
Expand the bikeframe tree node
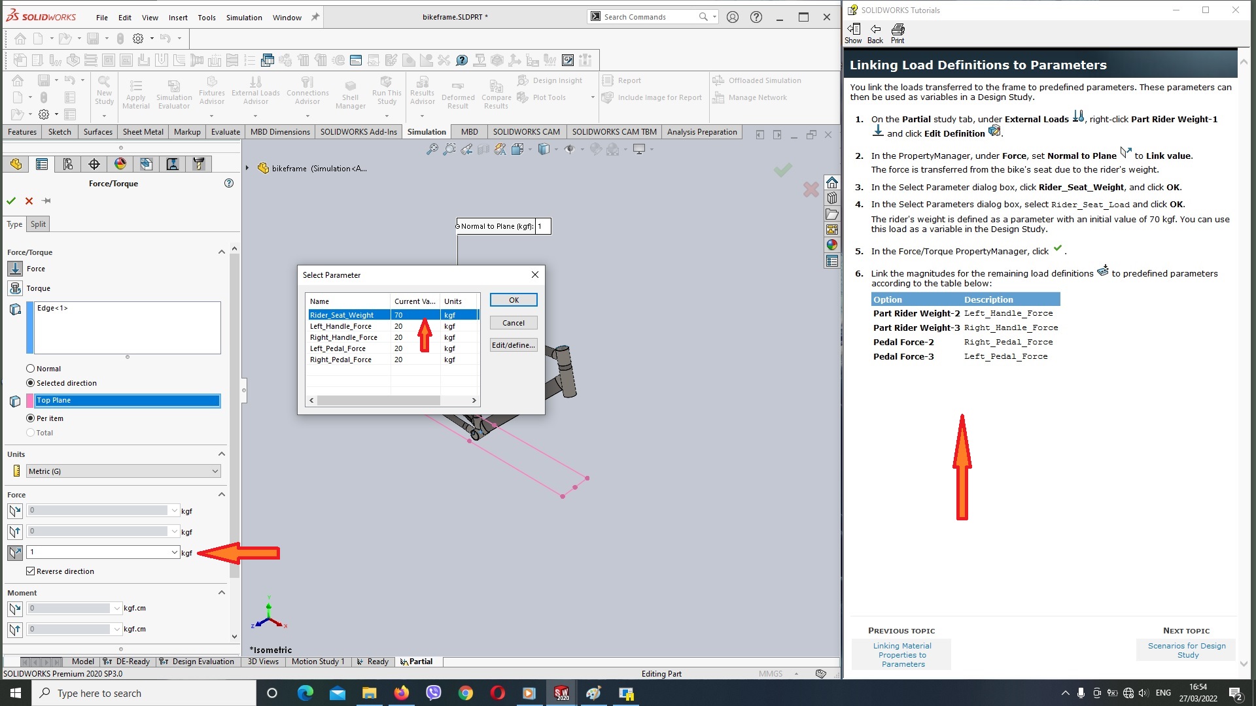pyautogui.click(x=247, y=168)
